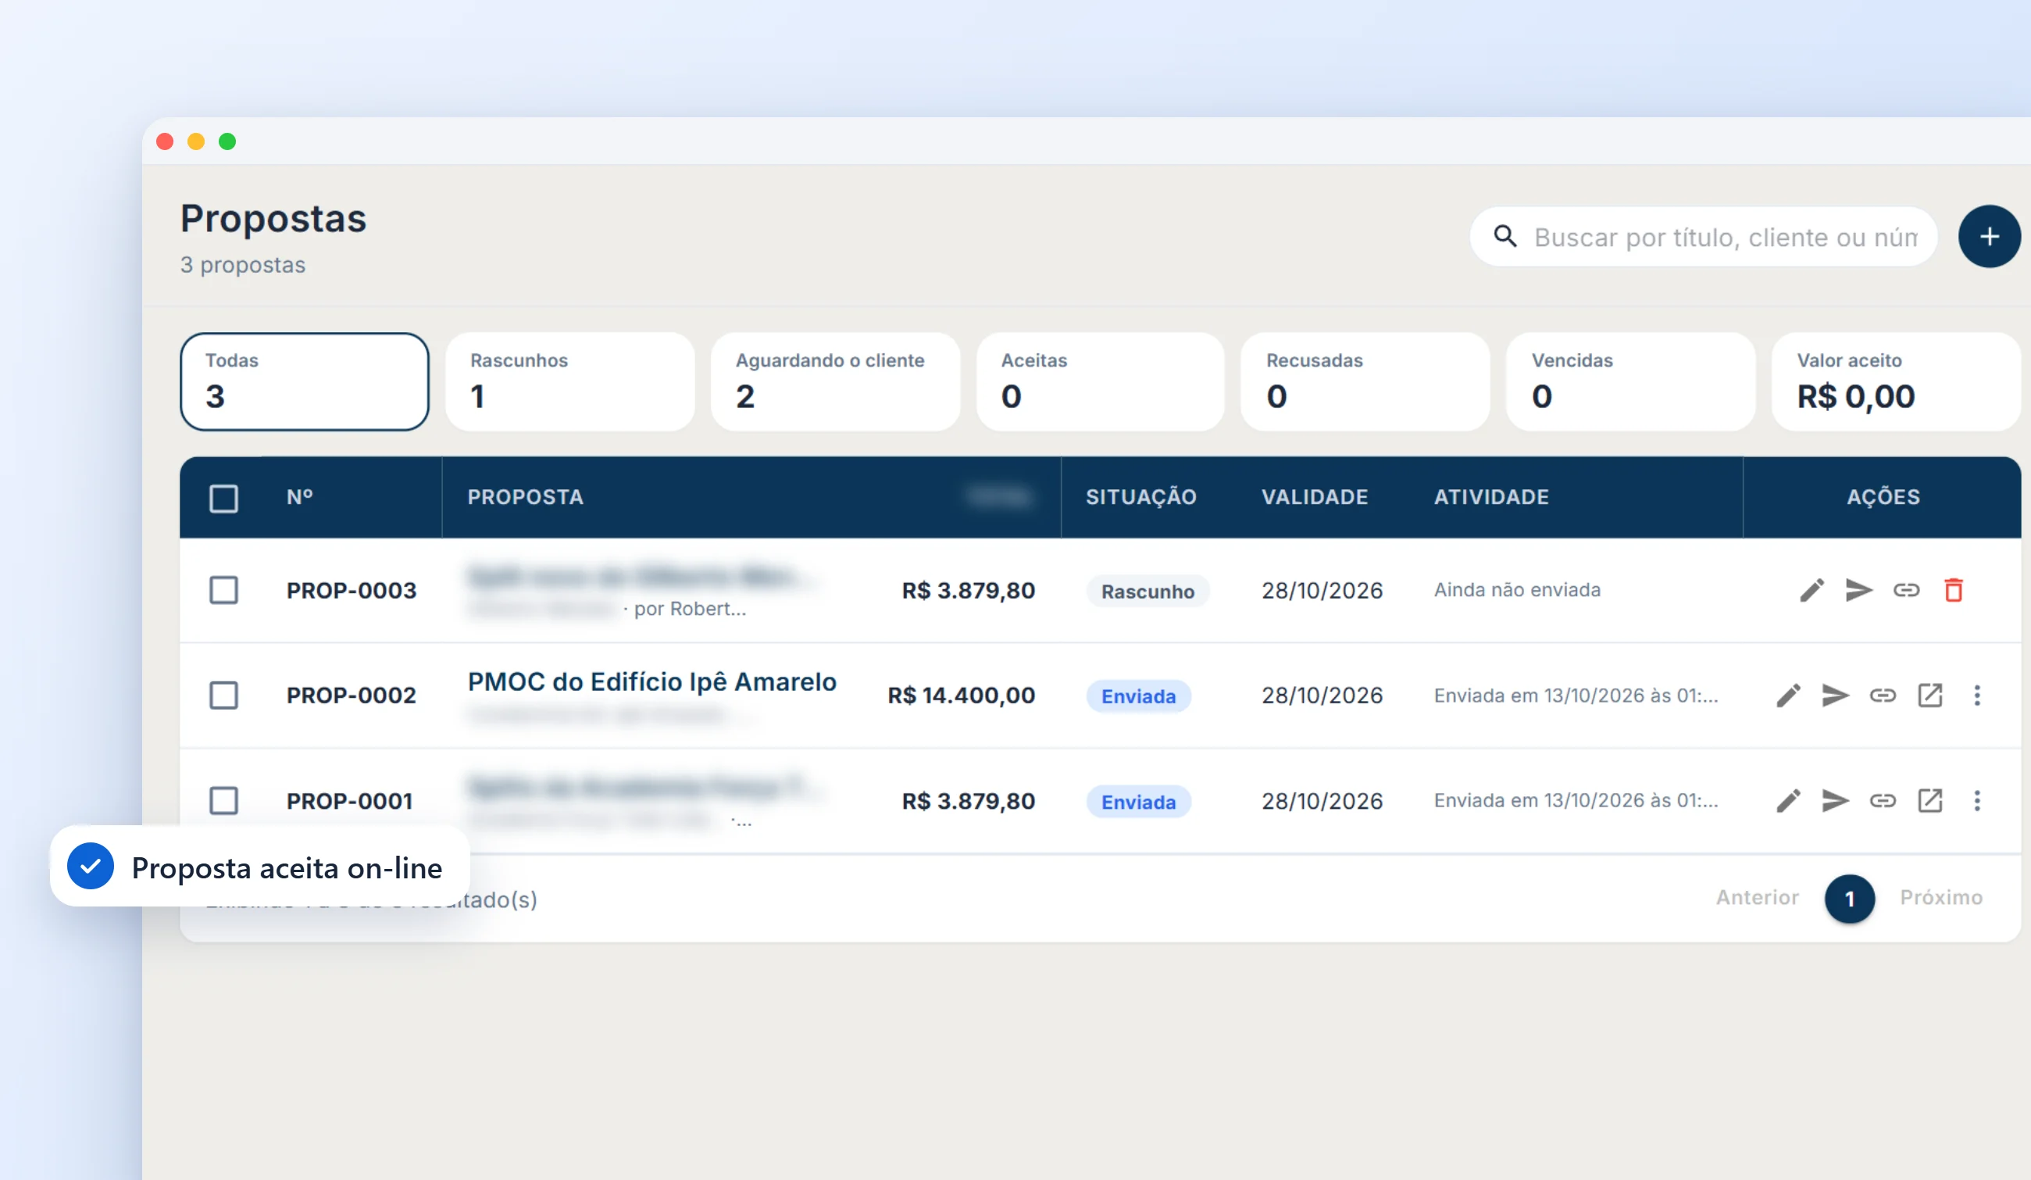This screenshot has height=1180, width=2031.
Task: Check the box for PROP-0003
Action: tap(223, 590)
